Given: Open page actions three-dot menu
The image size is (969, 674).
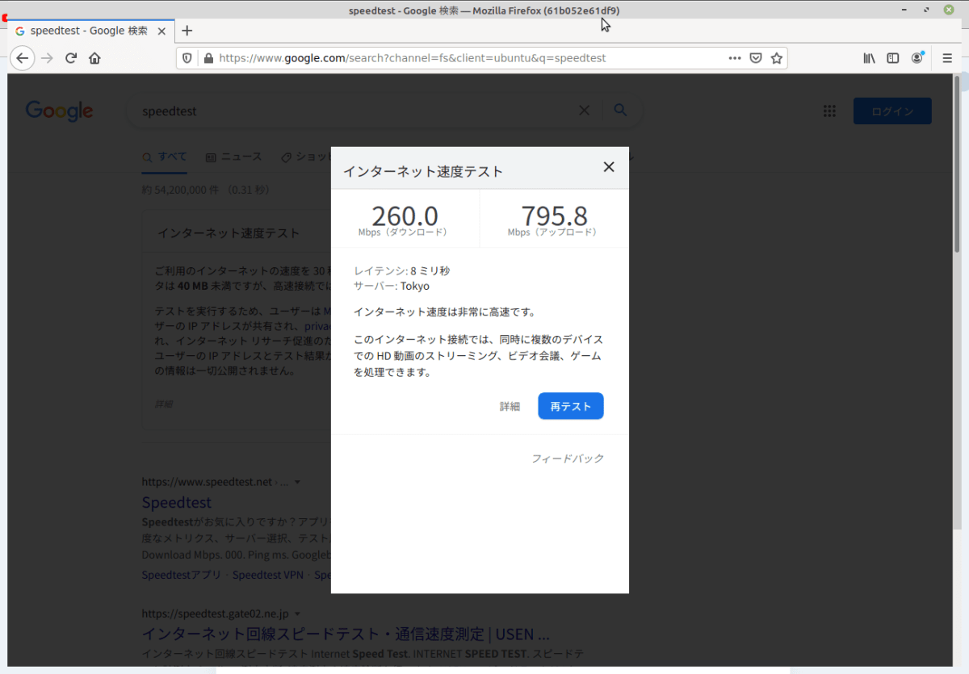Looking at the screenshot, I should click(x=734, y=58).
